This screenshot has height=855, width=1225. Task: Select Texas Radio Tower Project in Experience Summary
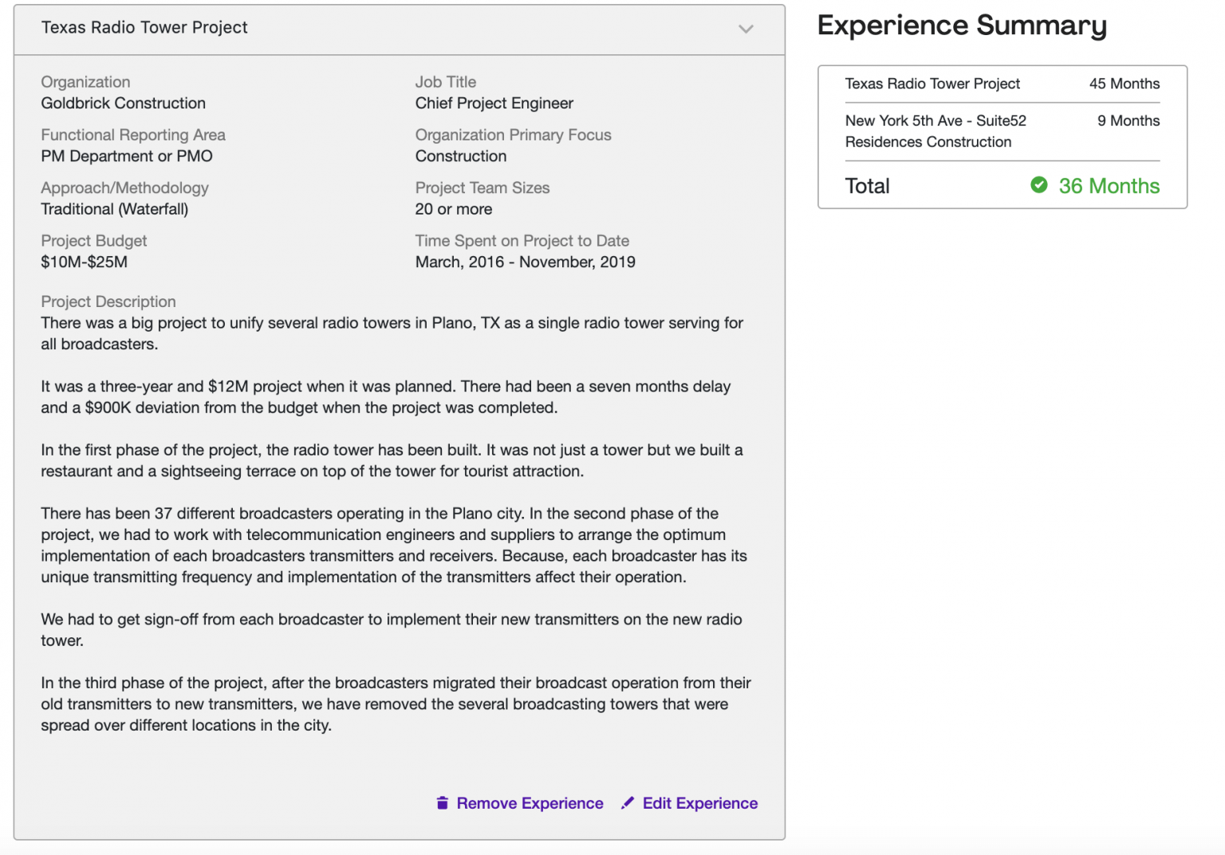tap(932, 84)
